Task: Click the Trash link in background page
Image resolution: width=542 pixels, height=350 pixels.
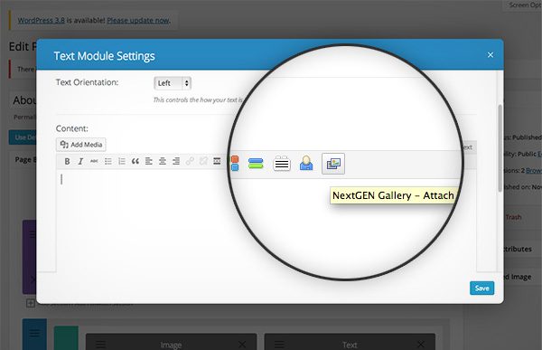Action: coord(513,217)
